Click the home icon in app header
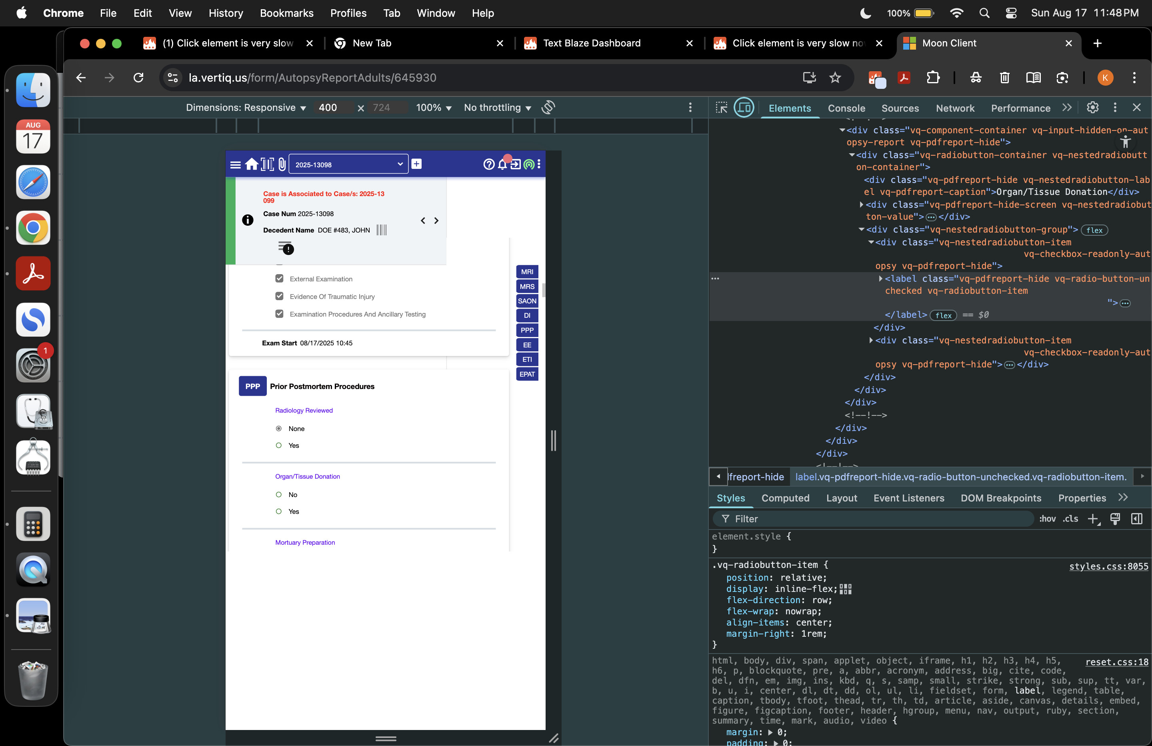The height and width of the screenshot is (746, 1152). [252, 165]
